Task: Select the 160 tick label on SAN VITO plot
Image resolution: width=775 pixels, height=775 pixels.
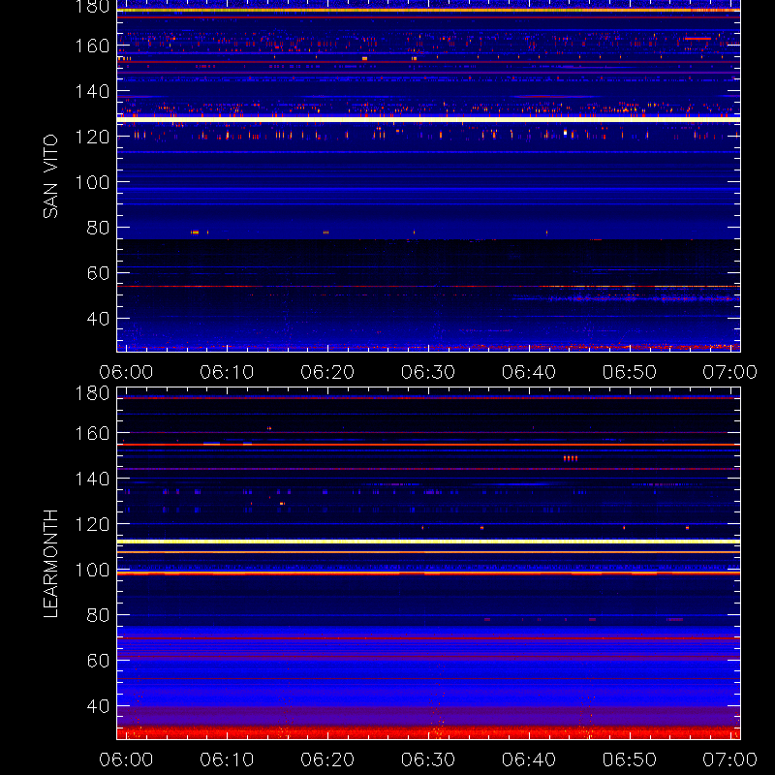Action: 92,46
